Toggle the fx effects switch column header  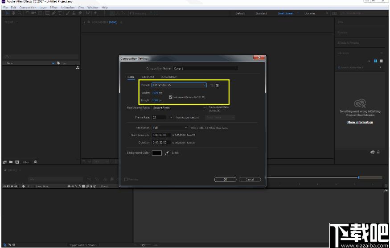[80, 186]
